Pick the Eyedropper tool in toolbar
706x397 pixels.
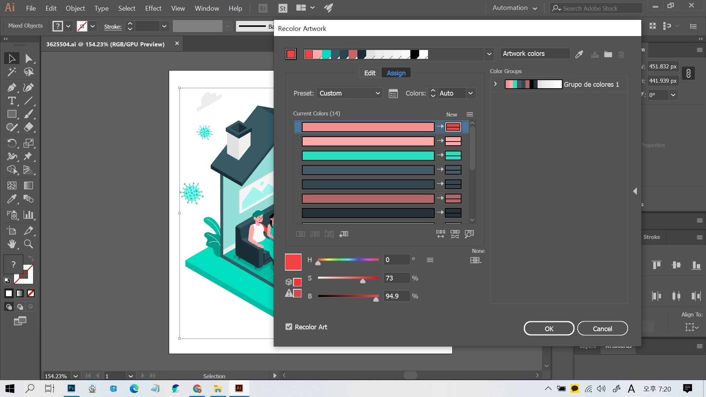coord(11,199)
